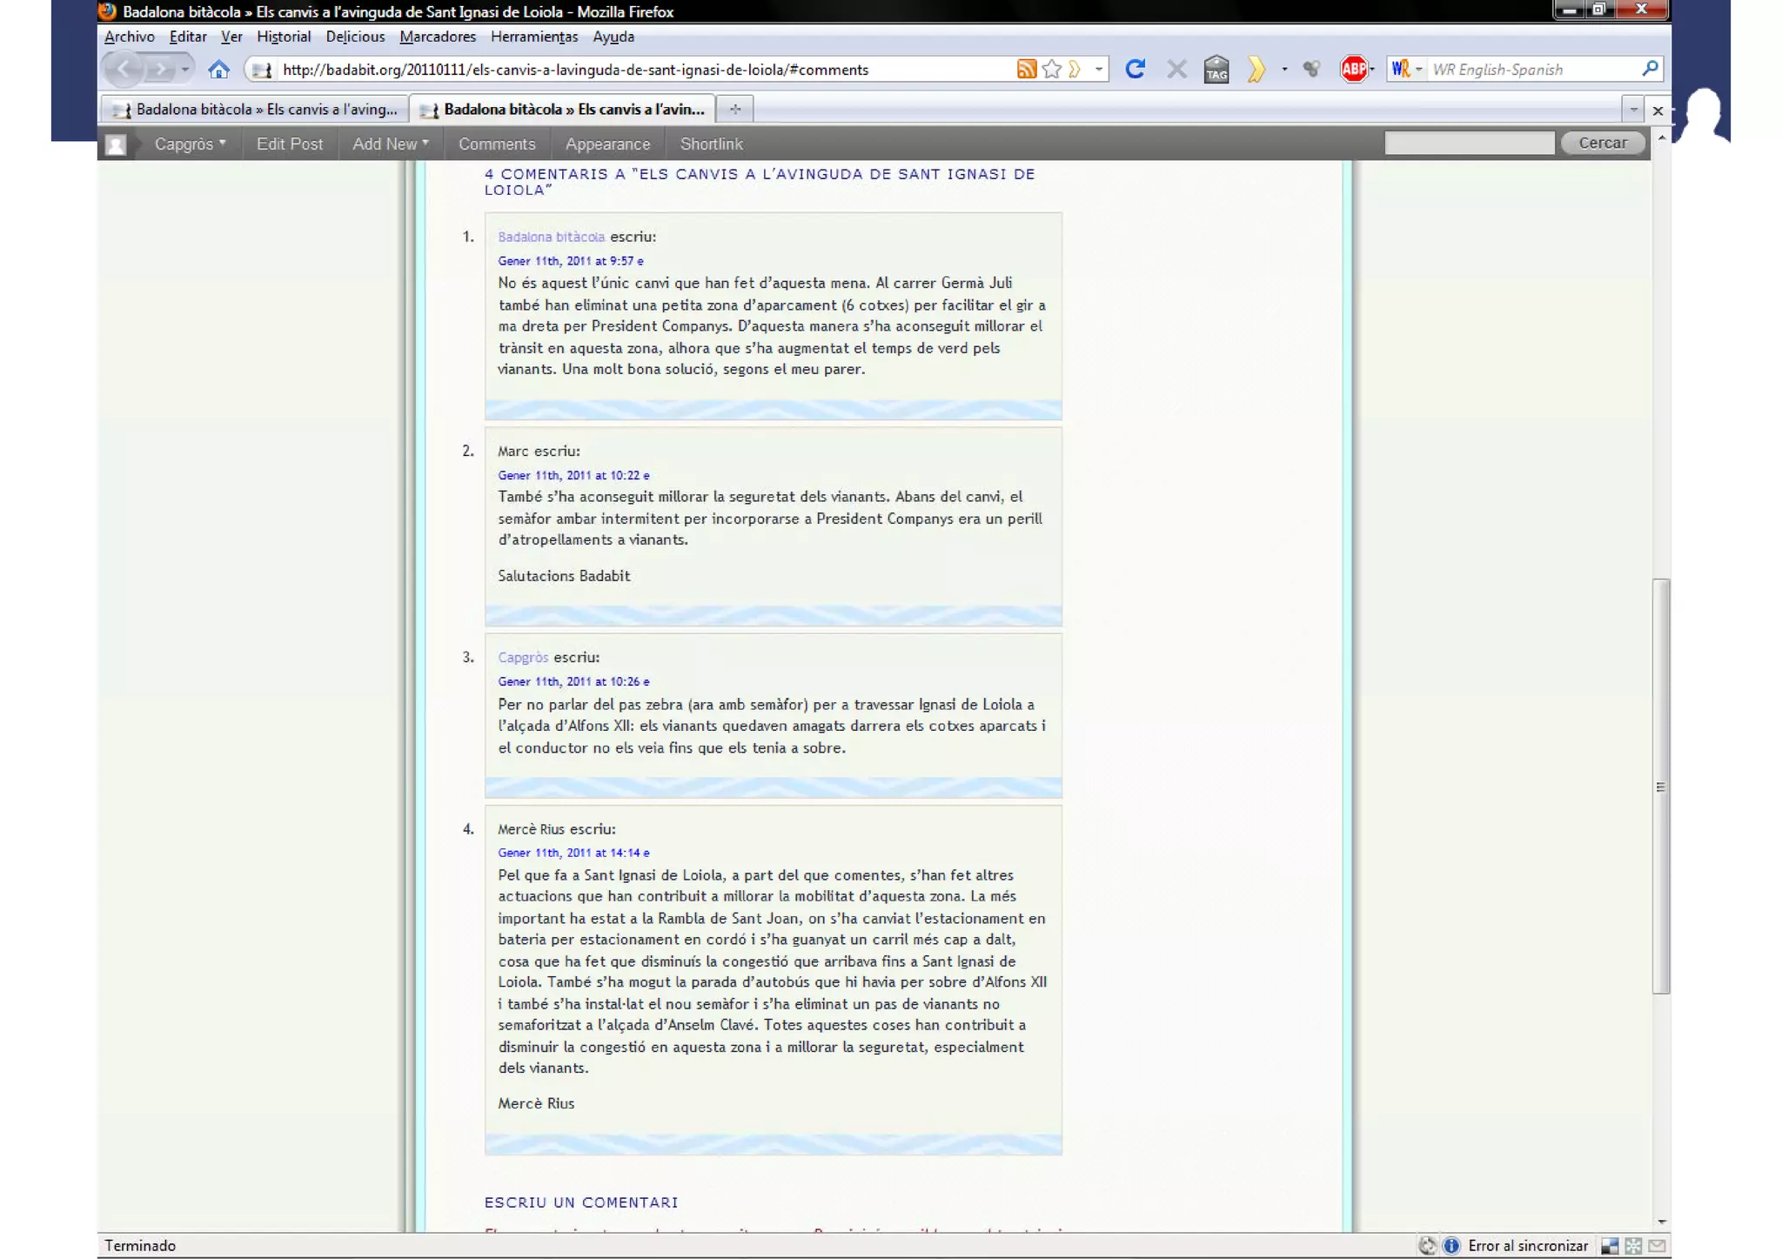
Task: Click the search magnifier in WR search box
Action: click(1649, 69)
